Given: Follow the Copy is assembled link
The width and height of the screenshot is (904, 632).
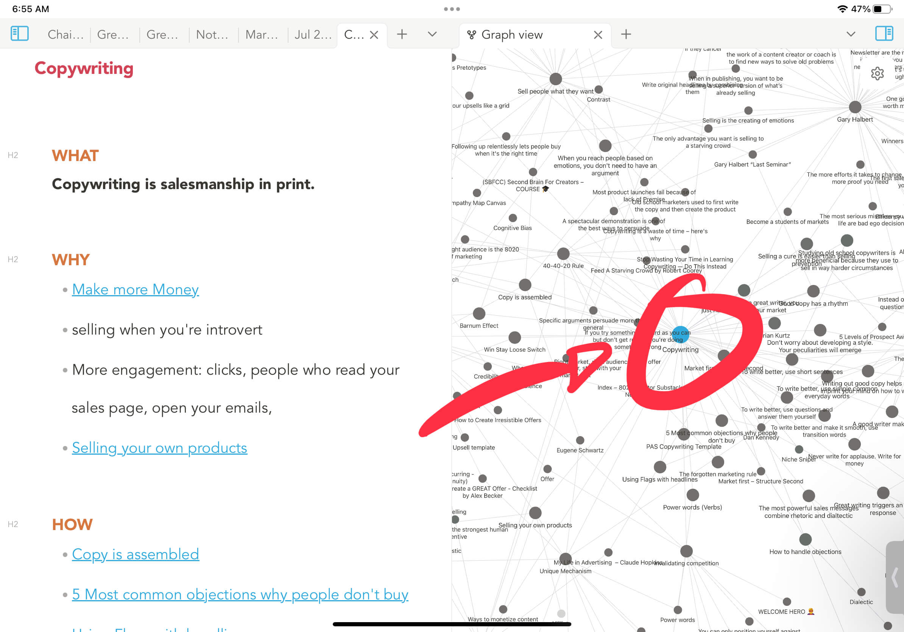Looking at the screenshot, I should [x=135, y=554].
